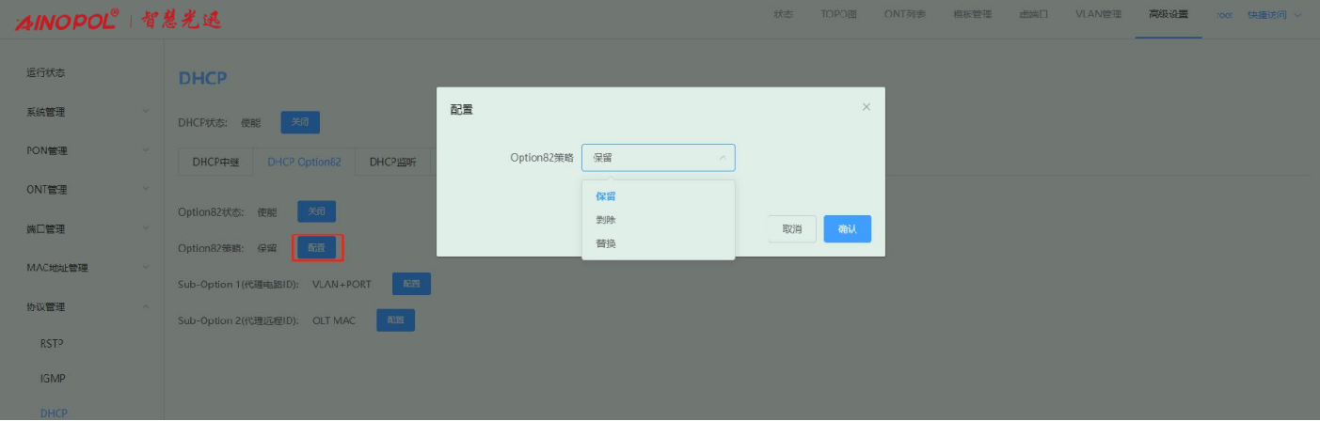Select 保留 from the dropdown list
Screen dimensions: 1320x421
pyautogui.click(x=605, y=196)
